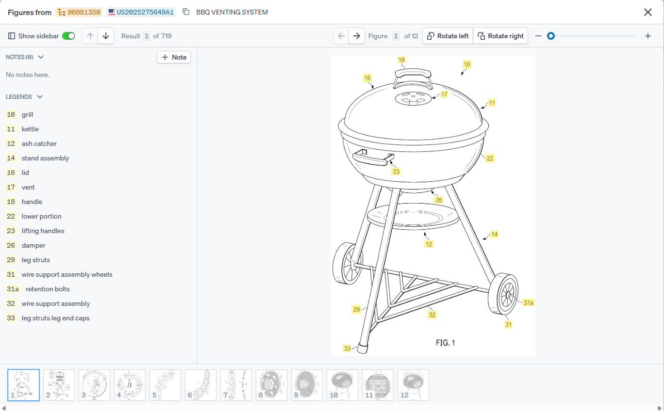Open figure thumbnail 4
This screenshot has width=664, height=411.
(x=130, y=385)
